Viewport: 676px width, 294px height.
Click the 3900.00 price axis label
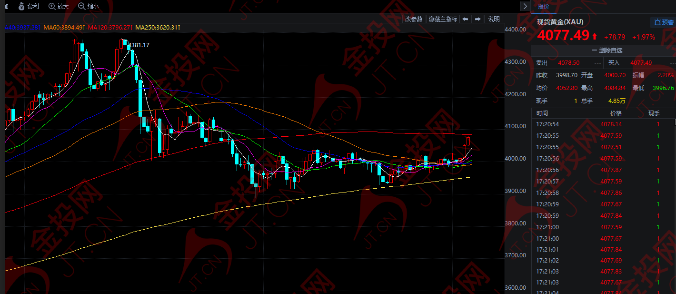(516, 191)
